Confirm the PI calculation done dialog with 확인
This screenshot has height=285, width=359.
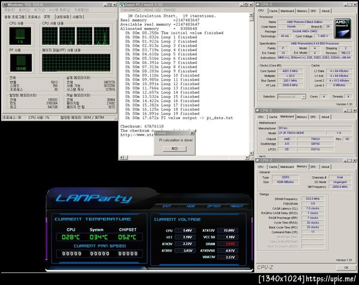[x=175, y=149]
